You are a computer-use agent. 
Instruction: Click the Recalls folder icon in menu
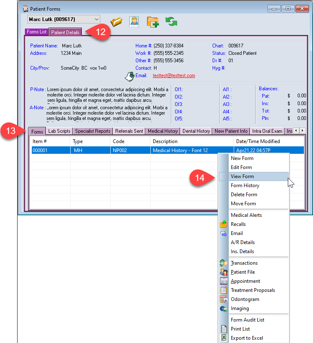click(x=224, y=224)
